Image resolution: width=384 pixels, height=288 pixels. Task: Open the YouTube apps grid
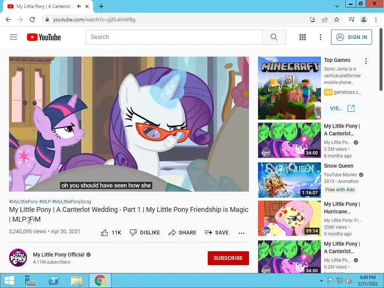(303, 37)
